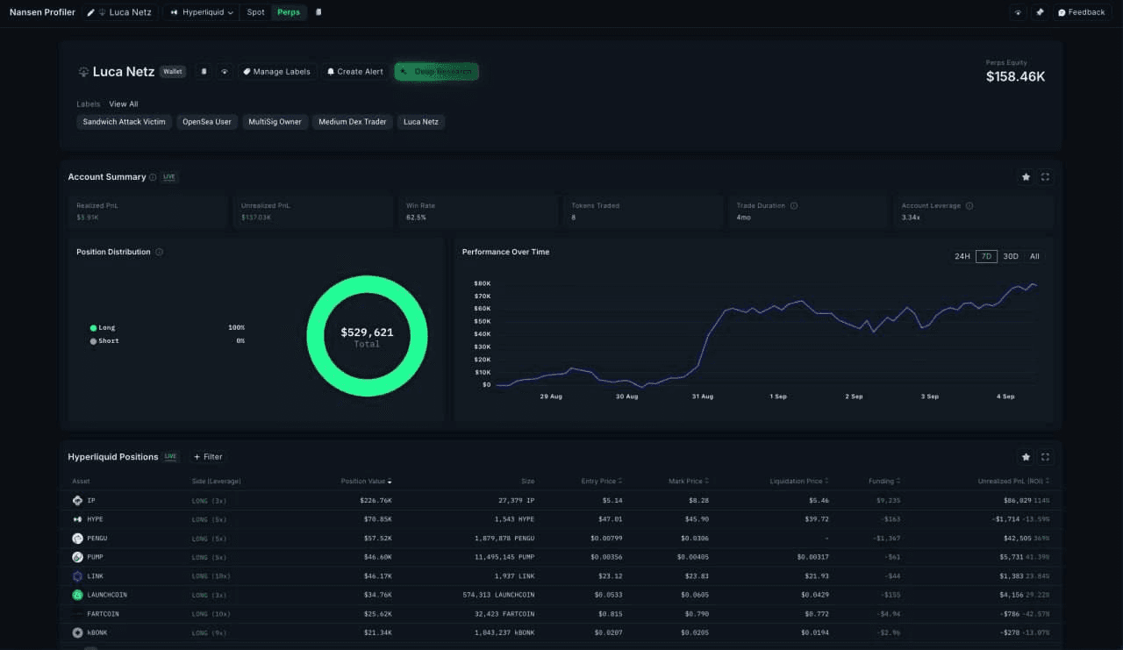
Task: Toggle the watch eye icon beside Wallet badge
Action: 225,72
